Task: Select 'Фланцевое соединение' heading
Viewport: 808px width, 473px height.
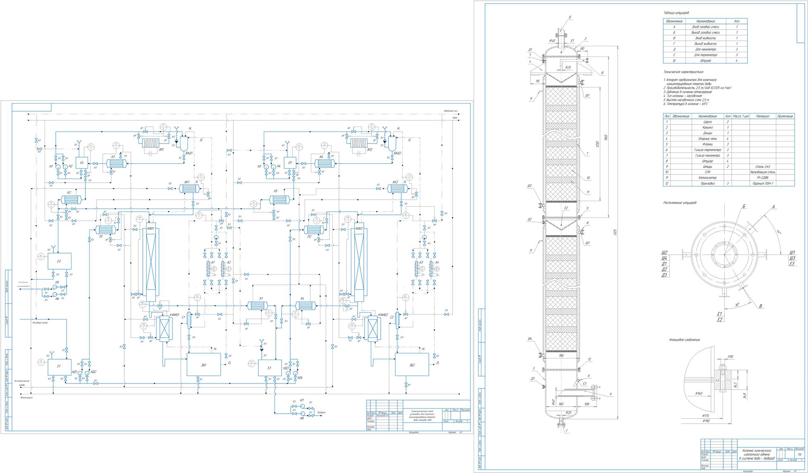Action: [x=684, y=340]
